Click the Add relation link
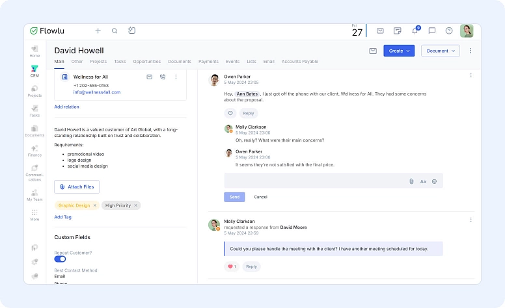The width and height of the screenshot is (505, 308). pos(67,107)
